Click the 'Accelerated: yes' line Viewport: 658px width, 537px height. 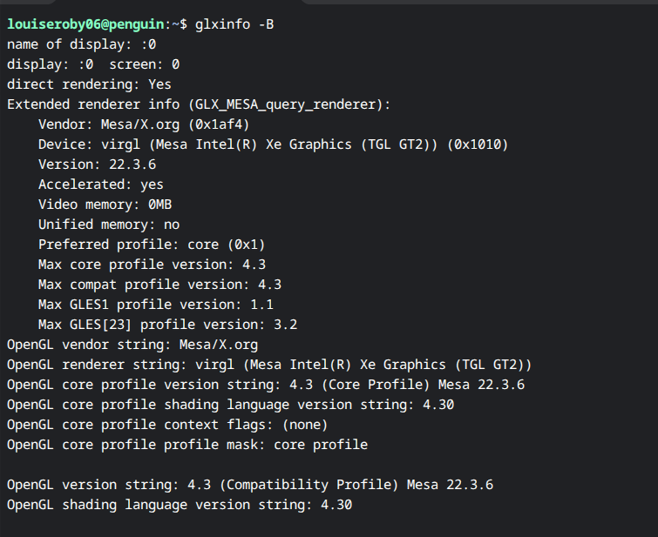coord(100,185)
